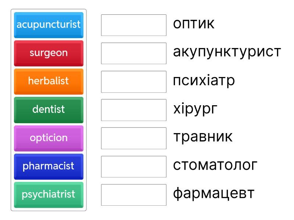294x220 pixels.
Task: Click the empty box beside оптик
Action: point(134,25)
